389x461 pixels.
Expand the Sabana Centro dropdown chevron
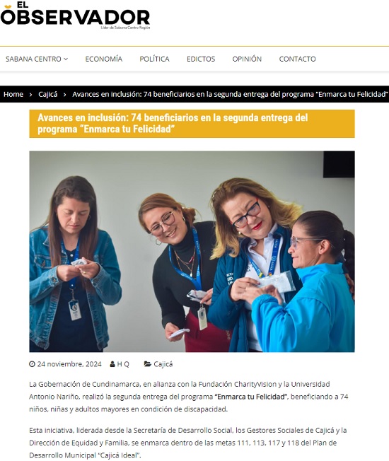[66, 59]
